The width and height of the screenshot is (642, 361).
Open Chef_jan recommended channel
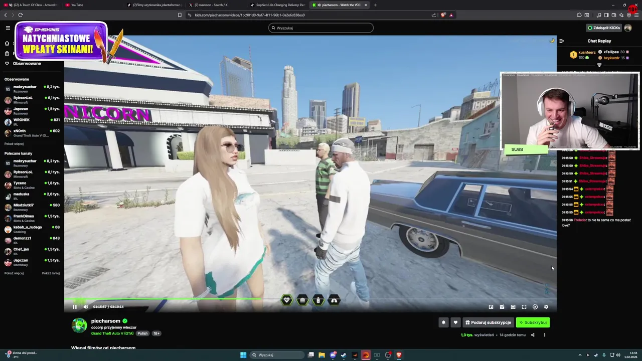(x=32, y=251)
